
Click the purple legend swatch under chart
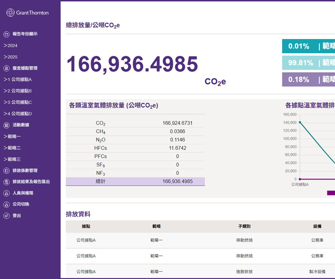point(331,193)
